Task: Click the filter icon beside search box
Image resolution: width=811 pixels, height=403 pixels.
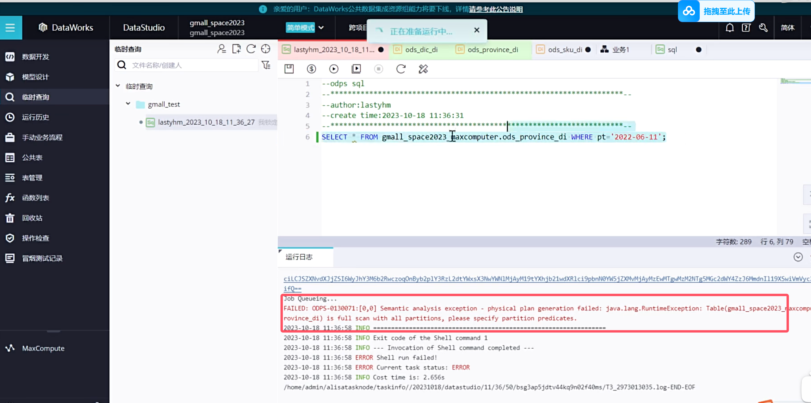Action: pyautogui.click(x=266, y=65)
